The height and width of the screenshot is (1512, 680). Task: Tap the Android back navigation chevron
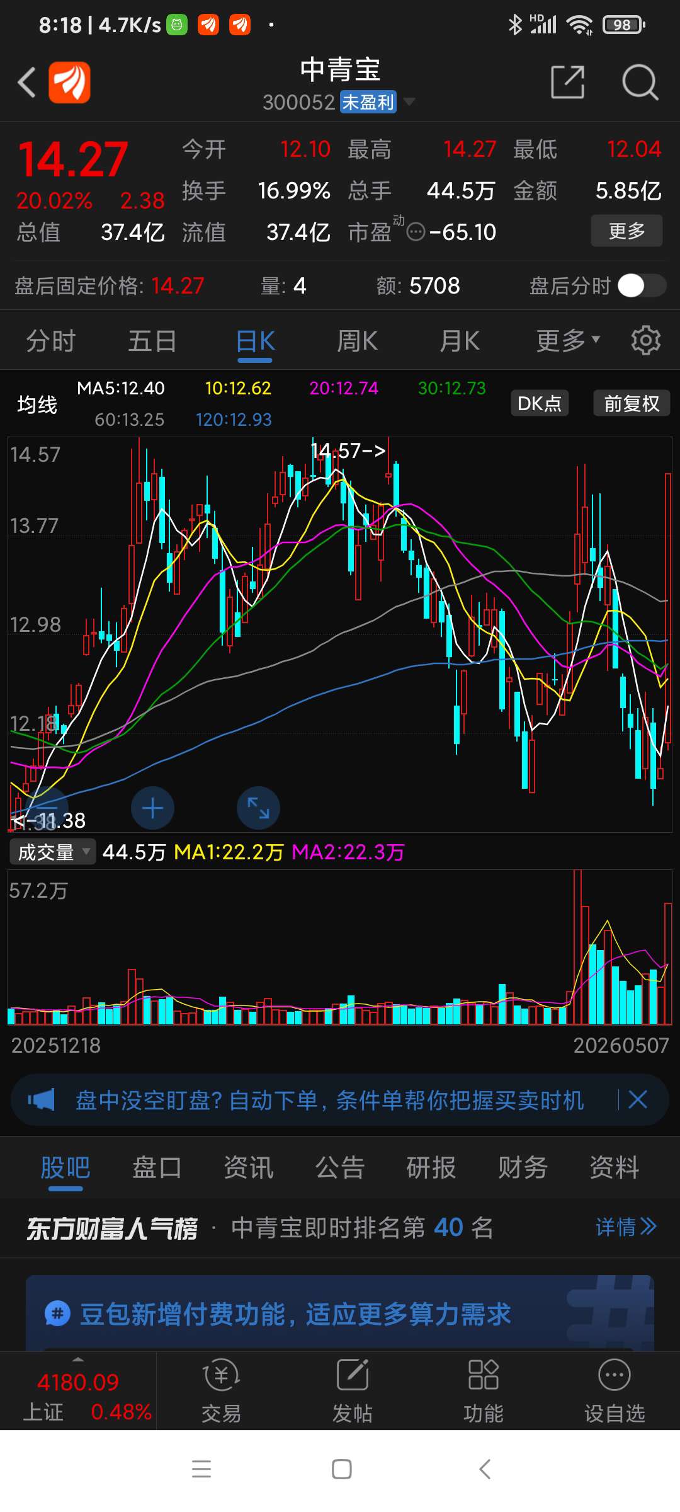(x=484, y=1469)
